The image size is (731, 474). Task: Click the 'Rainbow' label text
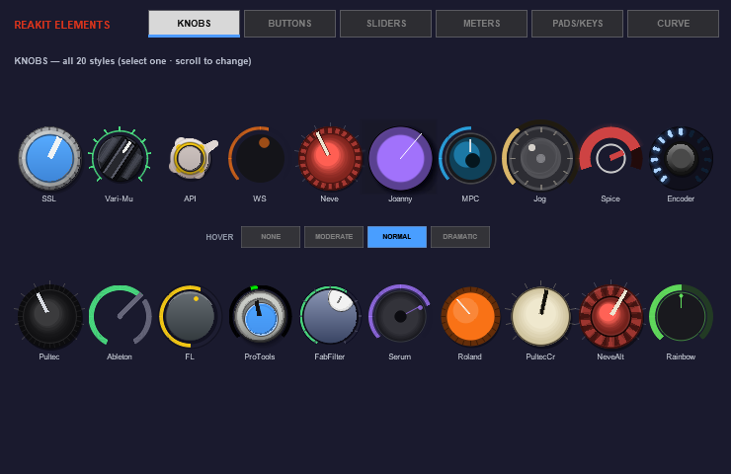[x=681, y=356]
